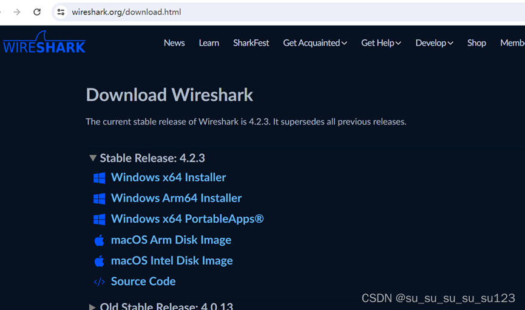This screenshot has width=525, height=310.
Task: Download Windows x64 Installer
Action: 168,177
